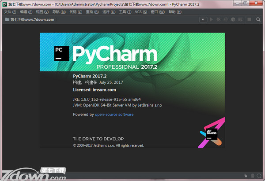This screenshot has width=265, height=181.
Task: Click the PyCharm app icon in title bar
Action: pyautogui.click(x=4, y=4)
